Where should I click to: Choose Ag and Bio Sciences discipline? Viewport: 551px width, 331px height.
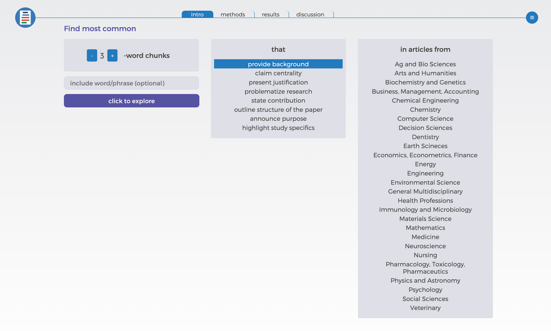[425, 64]
